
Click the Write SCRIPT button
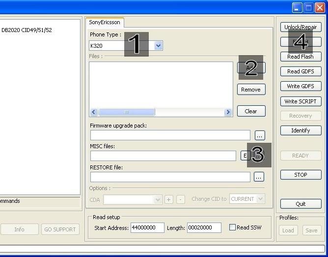point(301,101)
